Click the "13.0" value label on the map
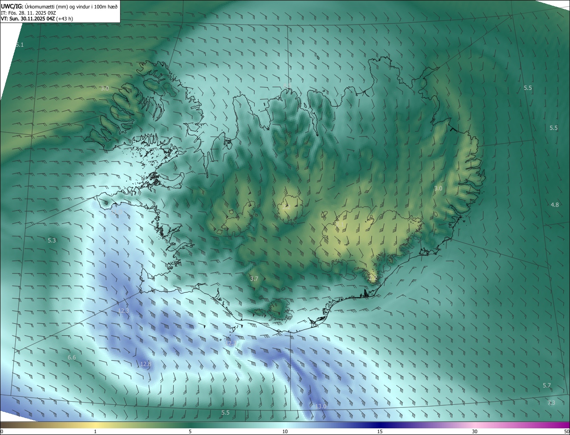Screen dimensions: 570x435 click(x=321, y=406)
